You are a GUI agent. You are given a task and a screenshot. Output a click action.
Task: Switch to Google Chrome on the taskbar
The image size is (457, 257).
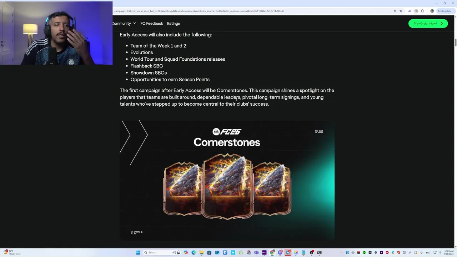(272, 252)
